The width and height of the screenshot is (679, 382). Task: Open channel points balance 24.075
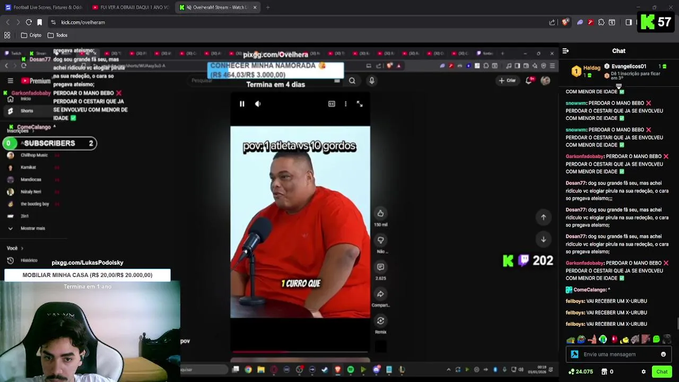580,372
